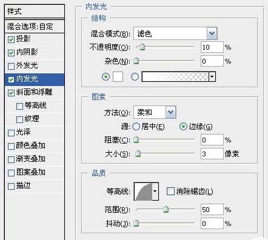Open the contour (等高线) curve thumbnail
The width and height of the screenshot is (268, 240).
point(143,191)
